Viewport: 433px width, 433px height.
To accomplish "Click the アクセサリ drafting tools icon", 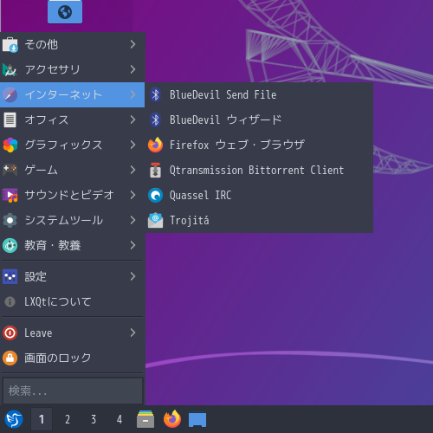I will (10, 70).
